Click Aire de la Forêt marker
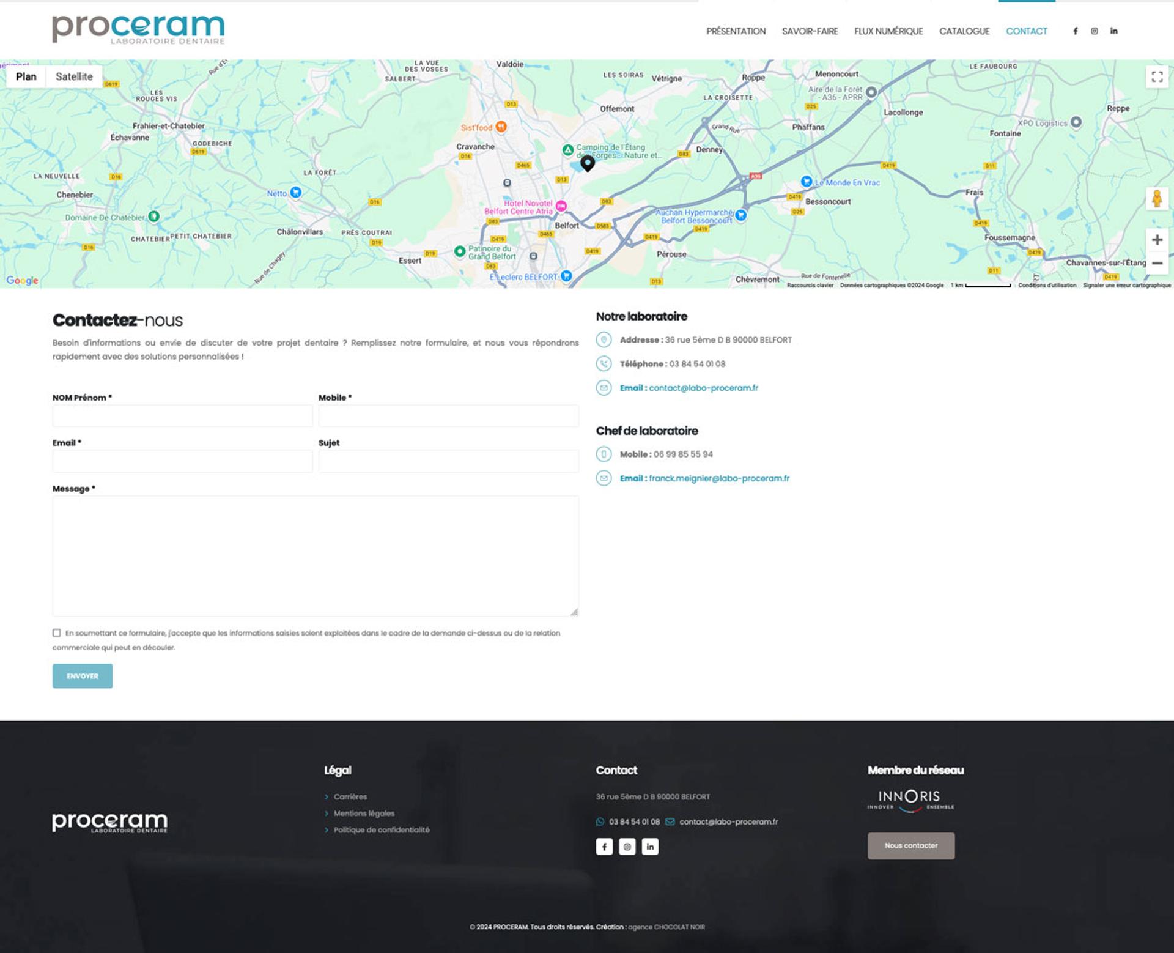 click(871, 92)
